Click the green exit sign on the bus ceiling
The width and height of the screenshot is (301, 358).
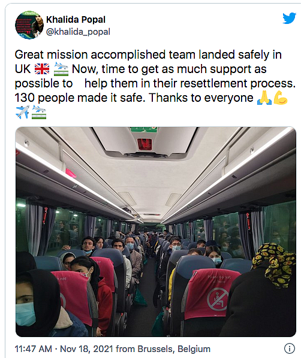point(144,129)
